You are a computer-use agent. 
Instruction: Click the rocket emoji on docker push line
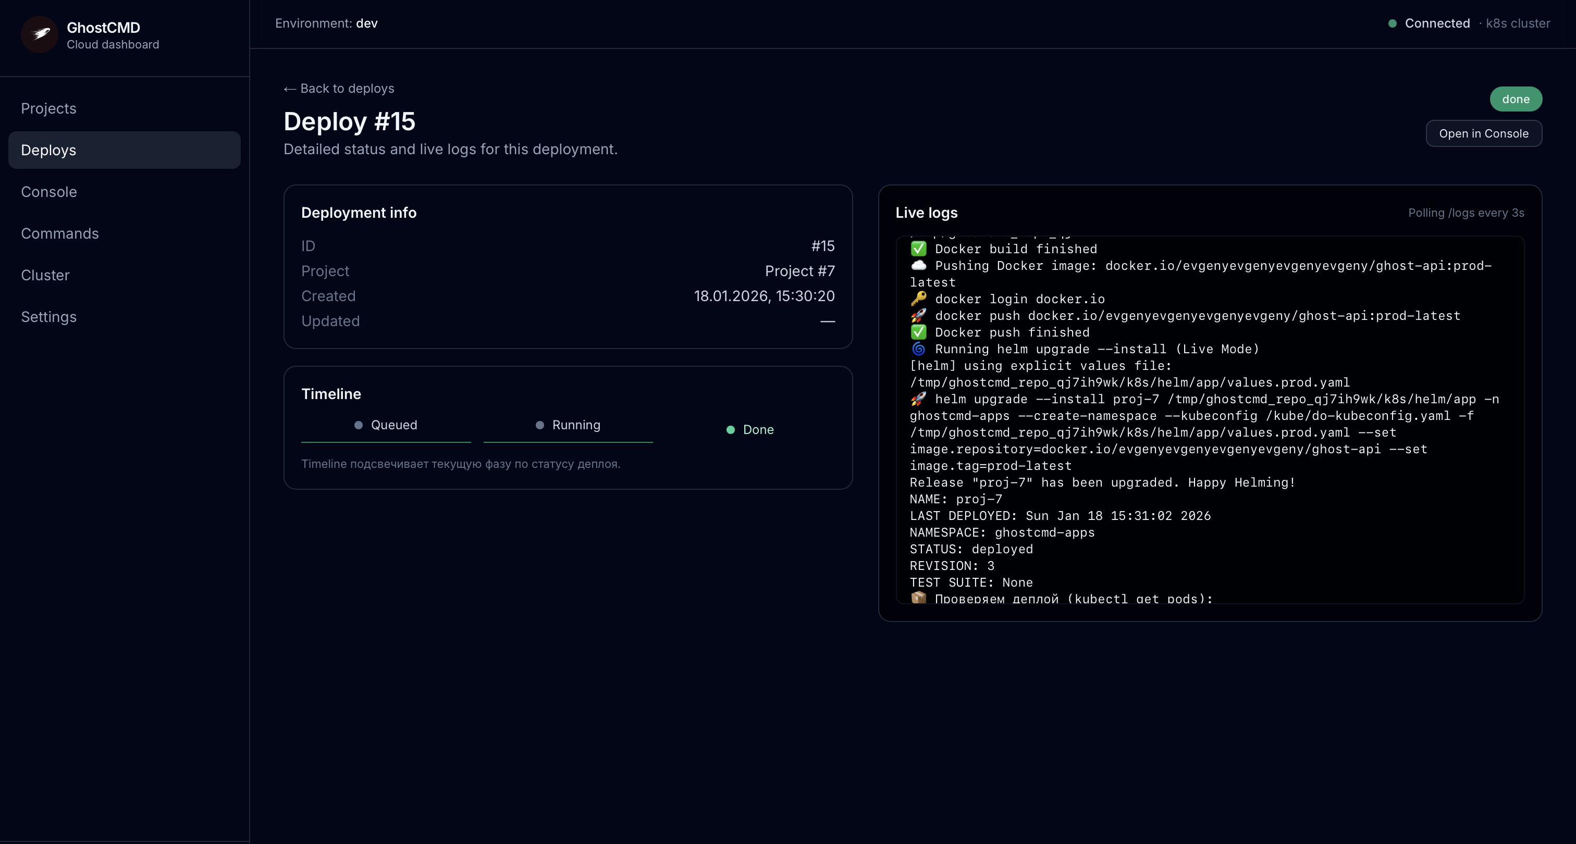click(x=918, y=316)
